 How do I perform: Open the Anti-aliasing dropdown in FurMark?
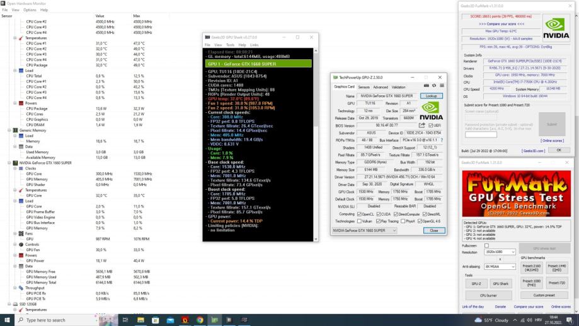500,267
